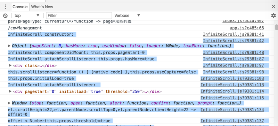This screenshot has width=278, height=126.
Task: Open source link InfiniteScroll.js?9381:103
Action: tap(232, 79)
